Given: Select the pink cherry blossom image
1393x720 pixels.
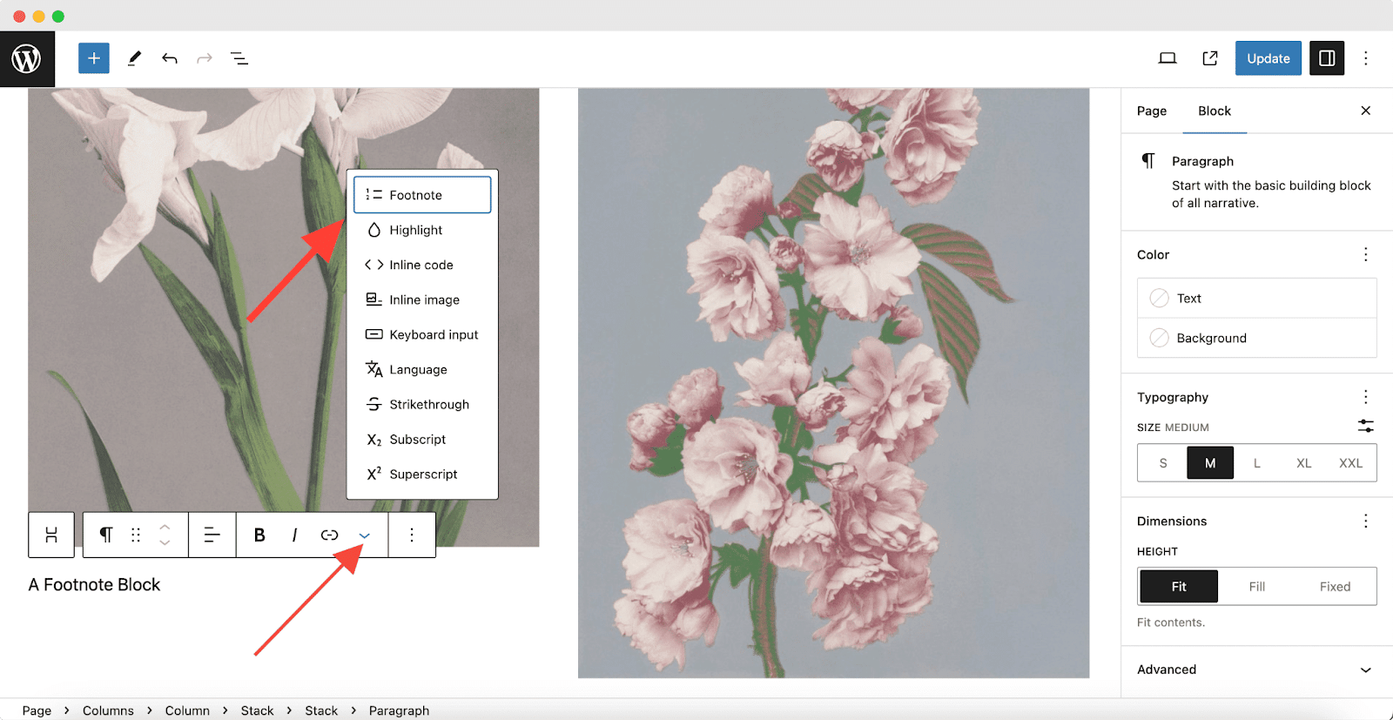Looking at the screenshot, I should tap(833, 383).
